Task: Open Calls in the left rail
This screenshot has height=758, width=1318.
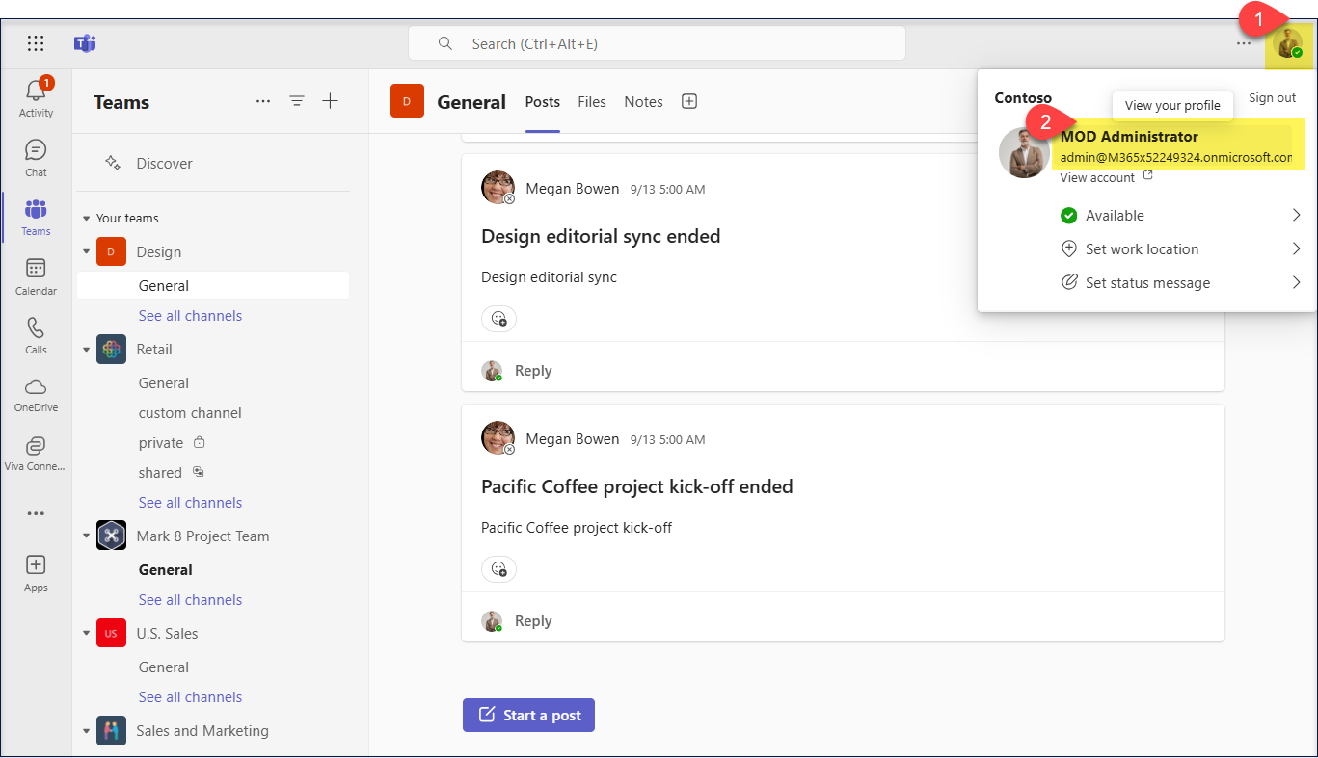Action: [36, 334]
